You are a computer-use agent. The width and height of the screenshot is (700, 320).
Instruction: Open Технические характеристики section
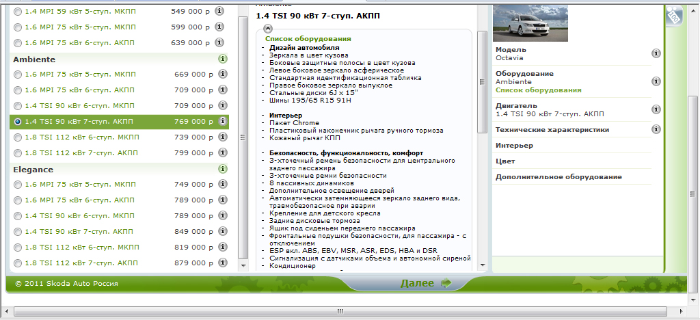(x=552, y=130)
